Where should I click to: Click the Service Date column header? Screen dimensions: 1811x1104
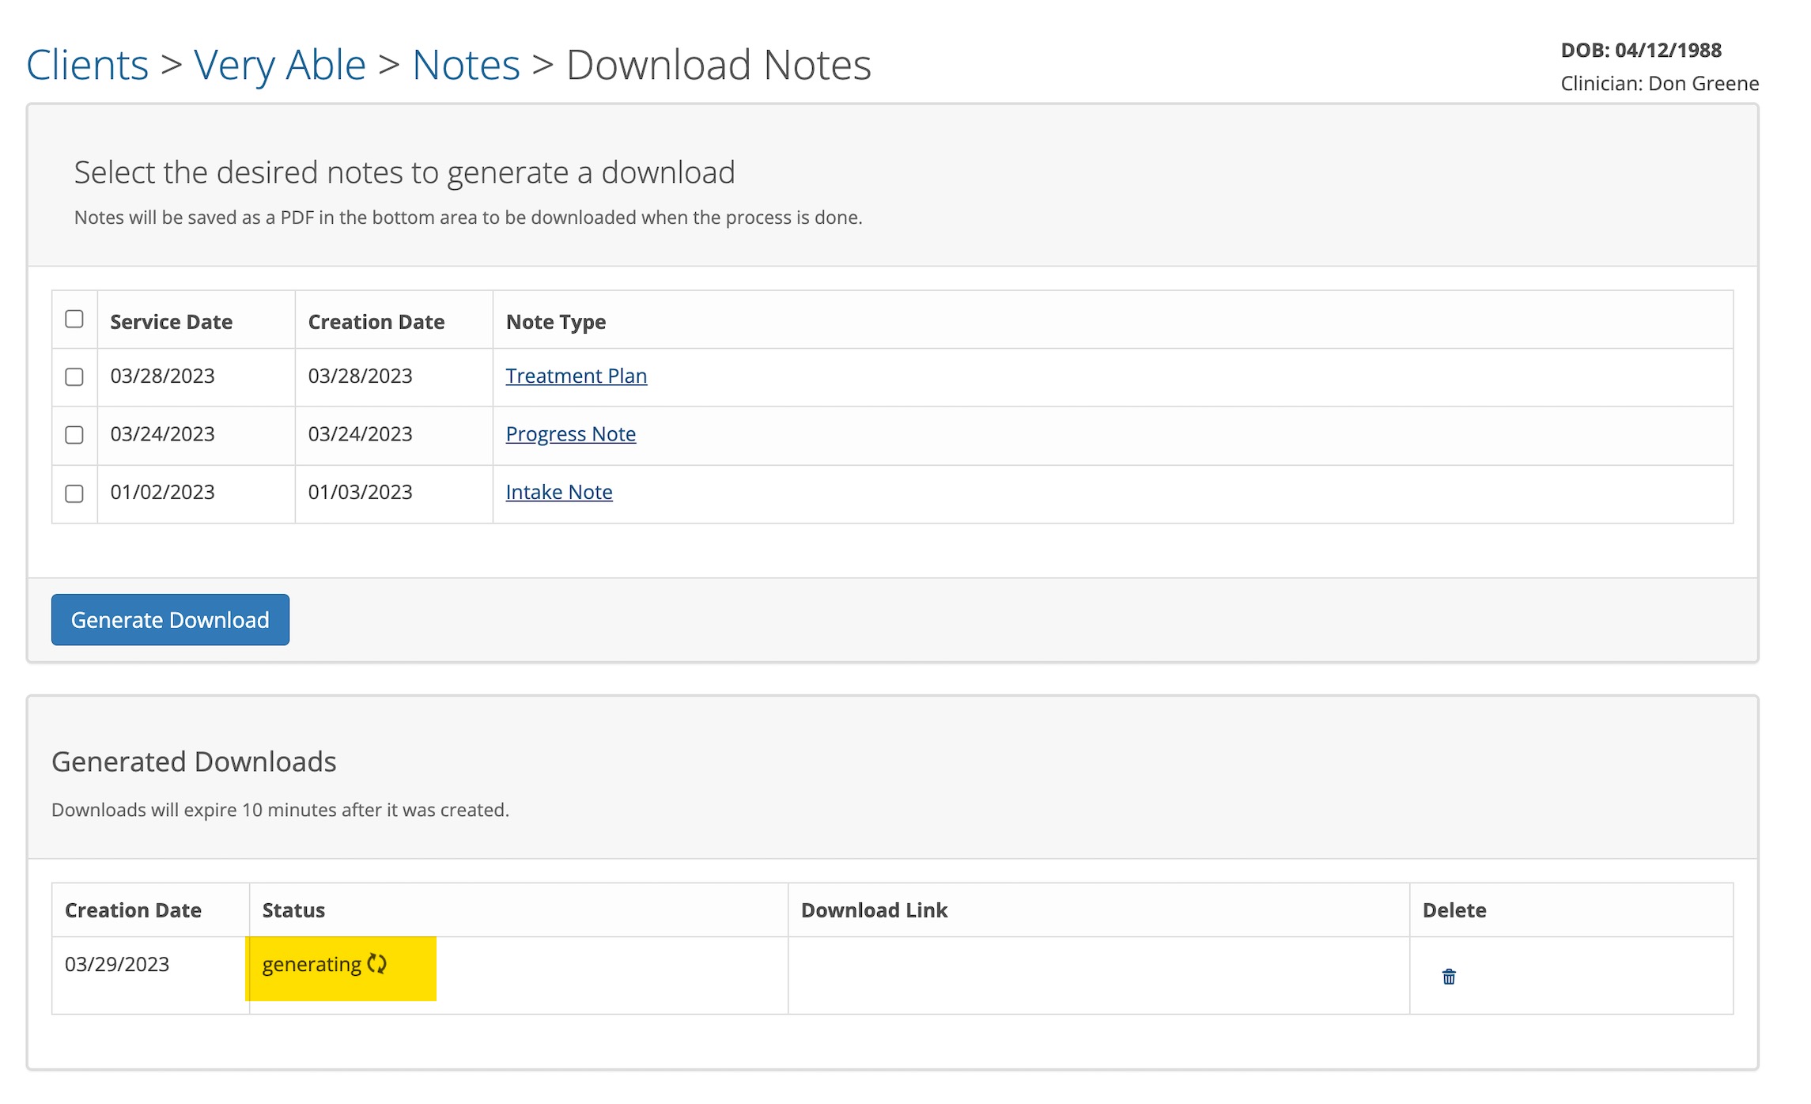pos(171,321)
